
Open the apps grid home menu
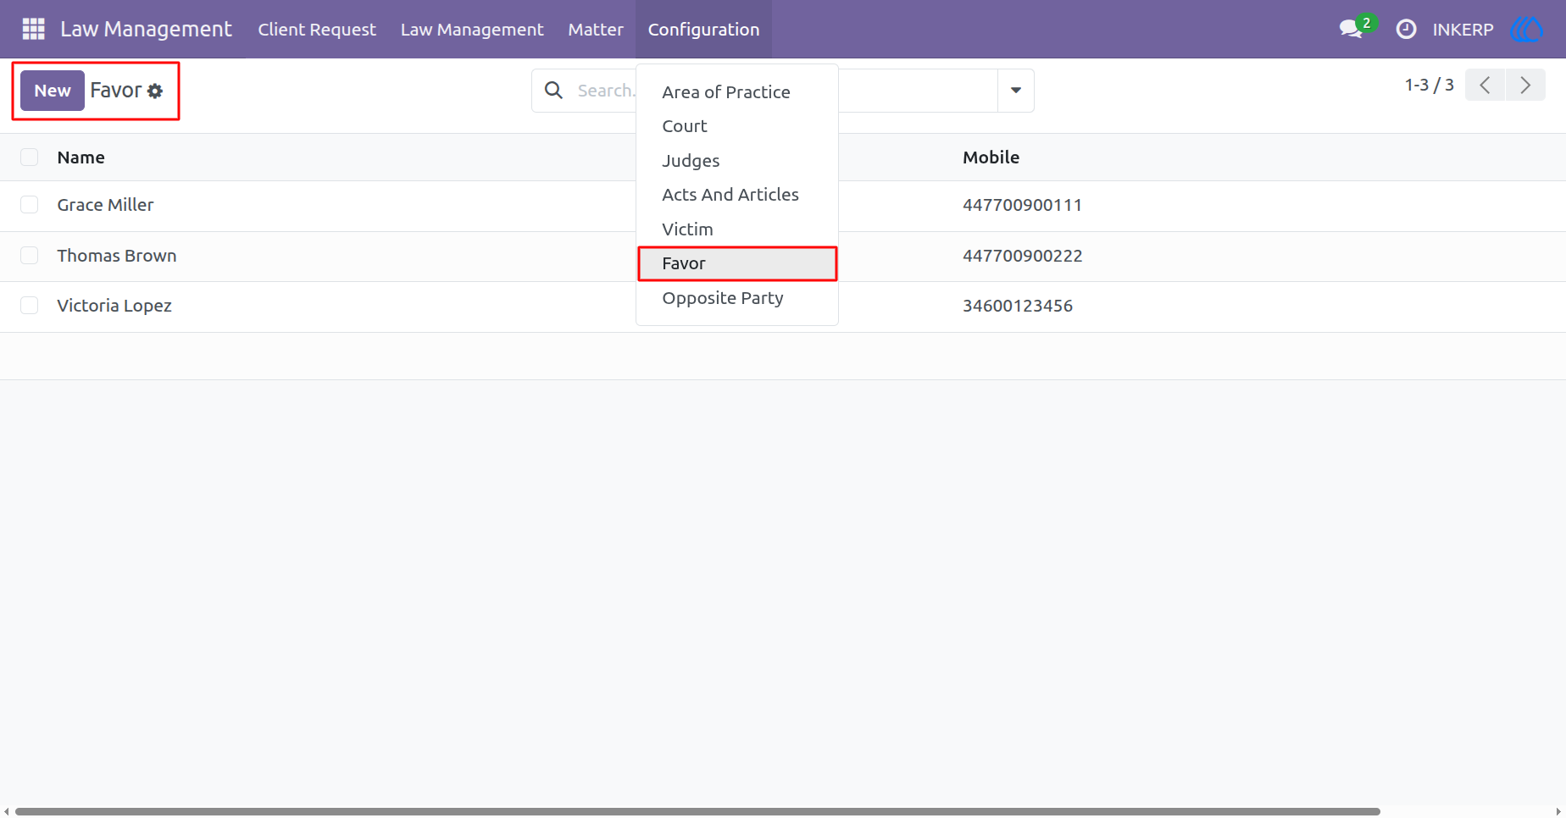pyautogui.click(x=33, y=29)
